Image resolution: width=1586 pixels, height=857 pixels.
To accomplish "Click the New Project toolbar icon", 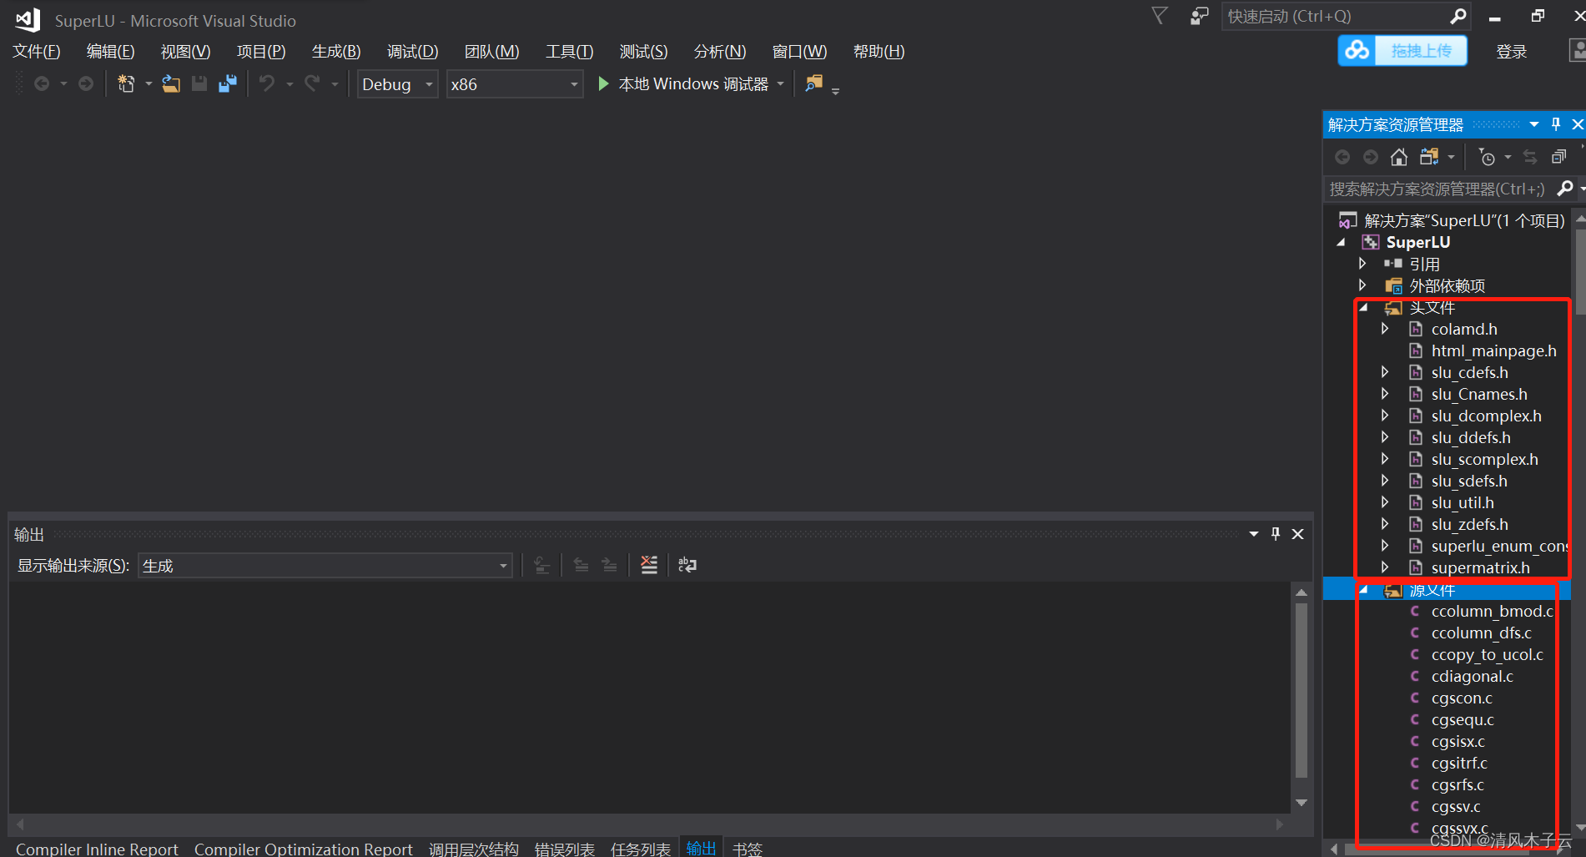I will pyautogui.click(x=126, y=83).
